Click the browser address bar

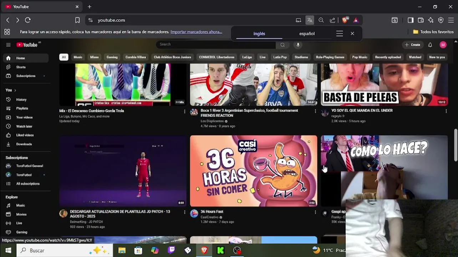click(x=193, y=20)
